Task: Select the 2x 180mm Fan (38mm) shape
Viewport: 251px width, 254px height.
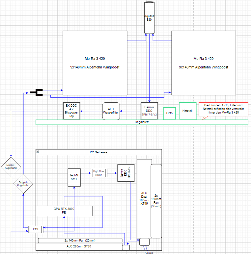Action: pos(156,201)
